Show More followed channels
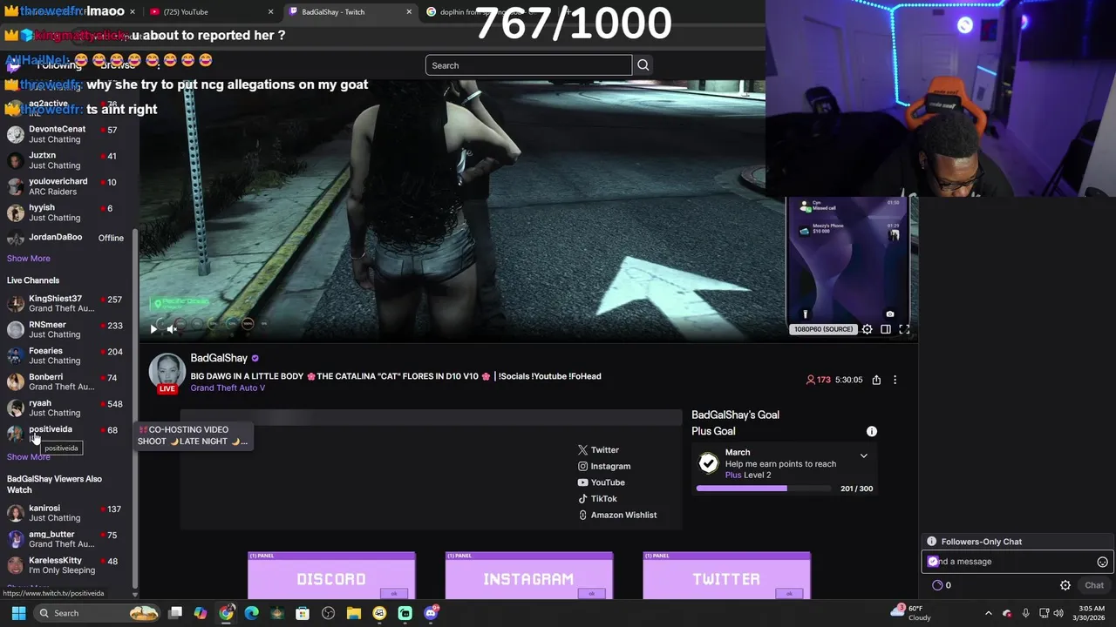 click(x=29, y=259)
